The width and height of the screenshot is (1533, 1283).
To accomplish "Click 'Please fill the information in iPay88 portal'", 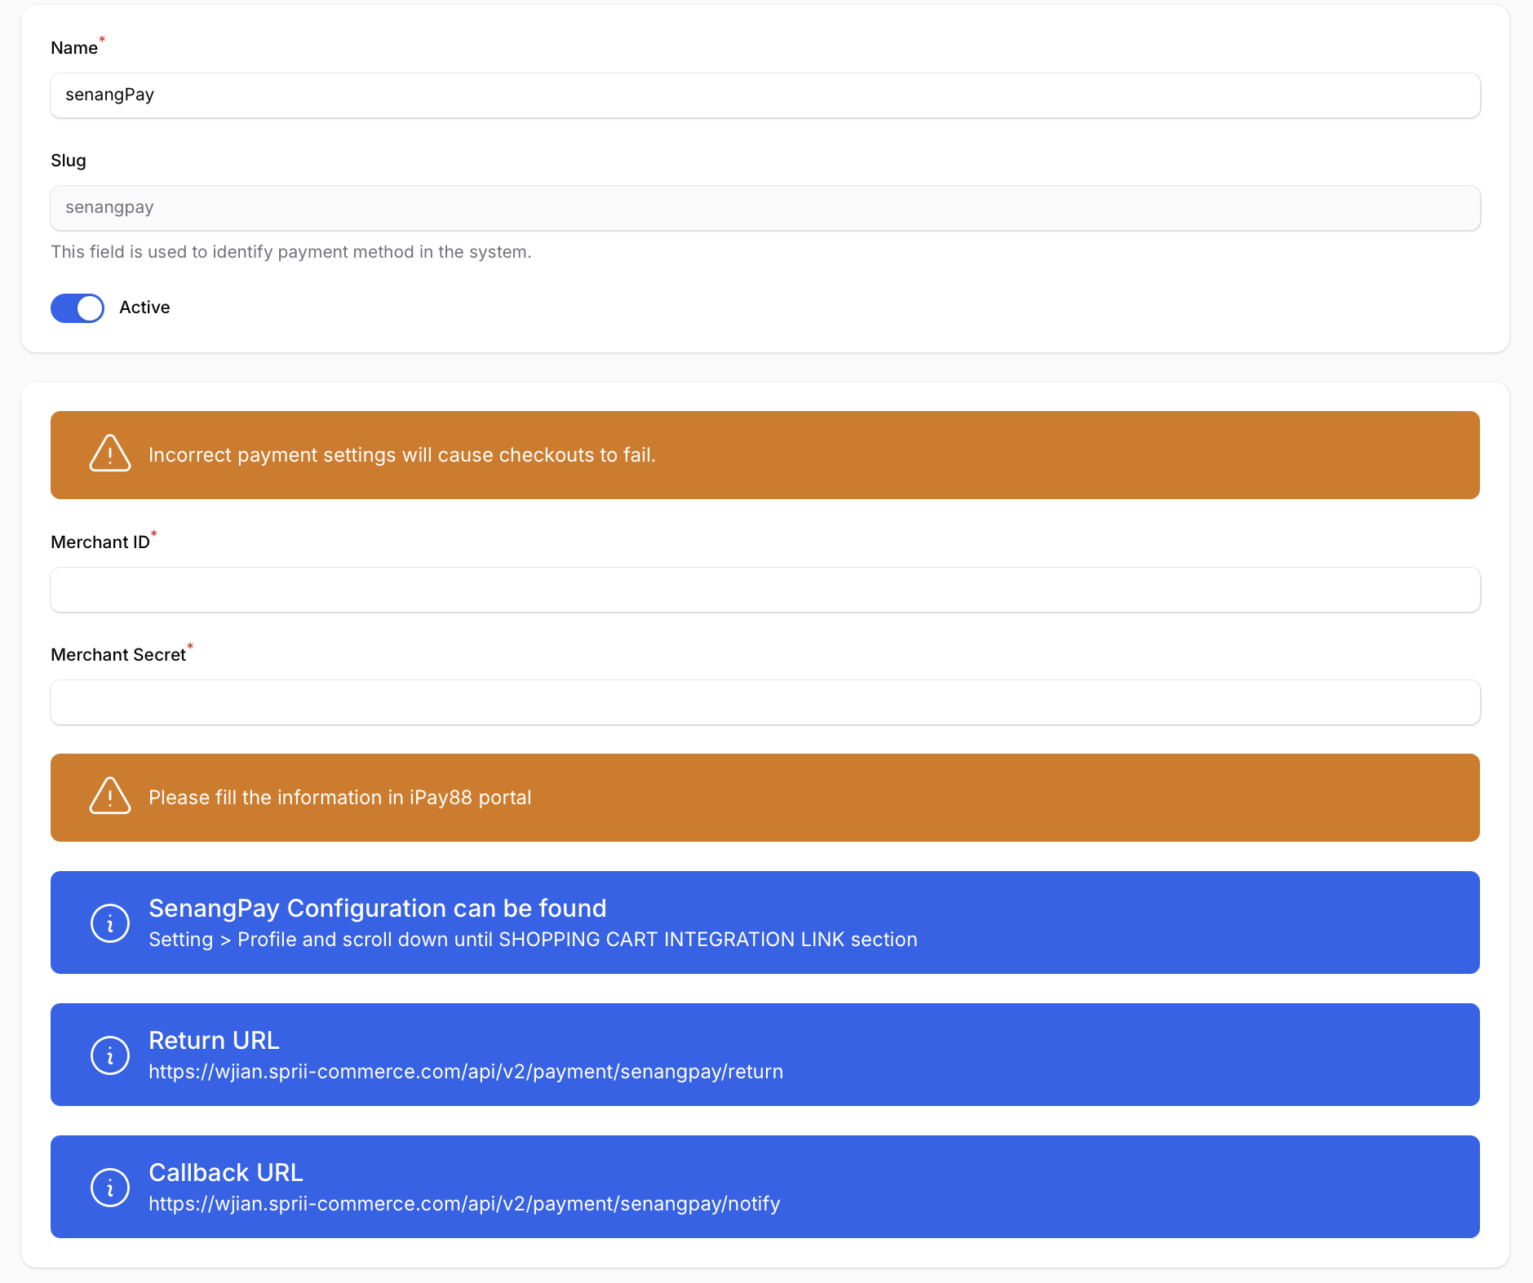I will pos(340,798).
